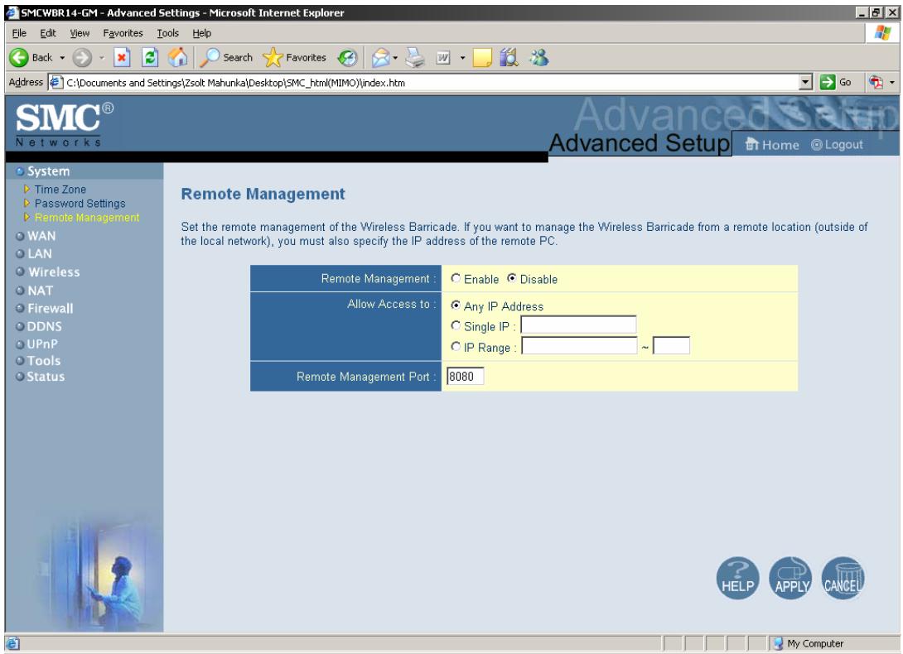The image size is (903, 654).
Task: Open the Favorites menu
Action: [123, 33]
